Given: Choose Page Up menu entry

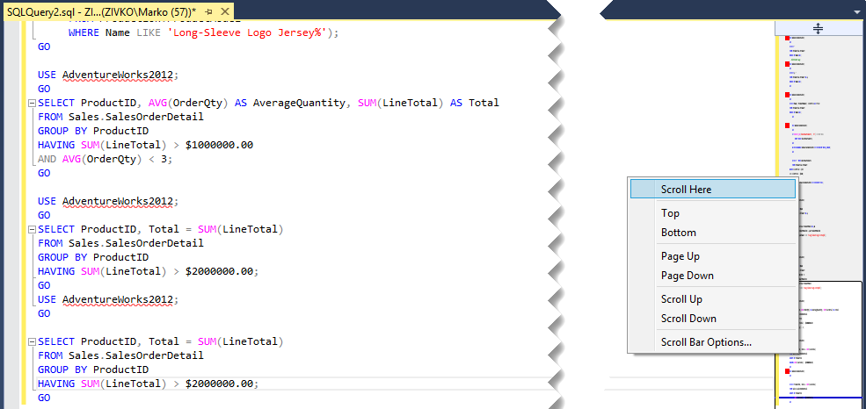Looking at the screenshot, I should (680, 256).
